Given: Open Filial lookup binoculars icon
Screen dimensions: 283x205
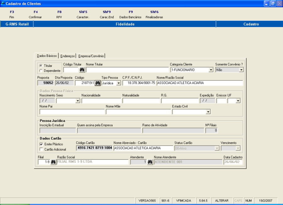Looking at the screenshot, I should [x=53, y=162].
